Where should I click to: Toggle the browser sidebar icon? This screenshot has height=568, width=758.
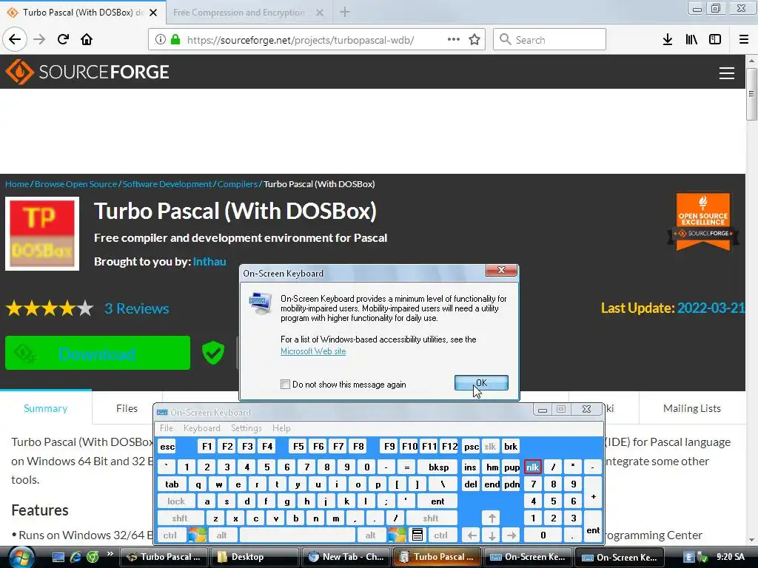point(715,39)
